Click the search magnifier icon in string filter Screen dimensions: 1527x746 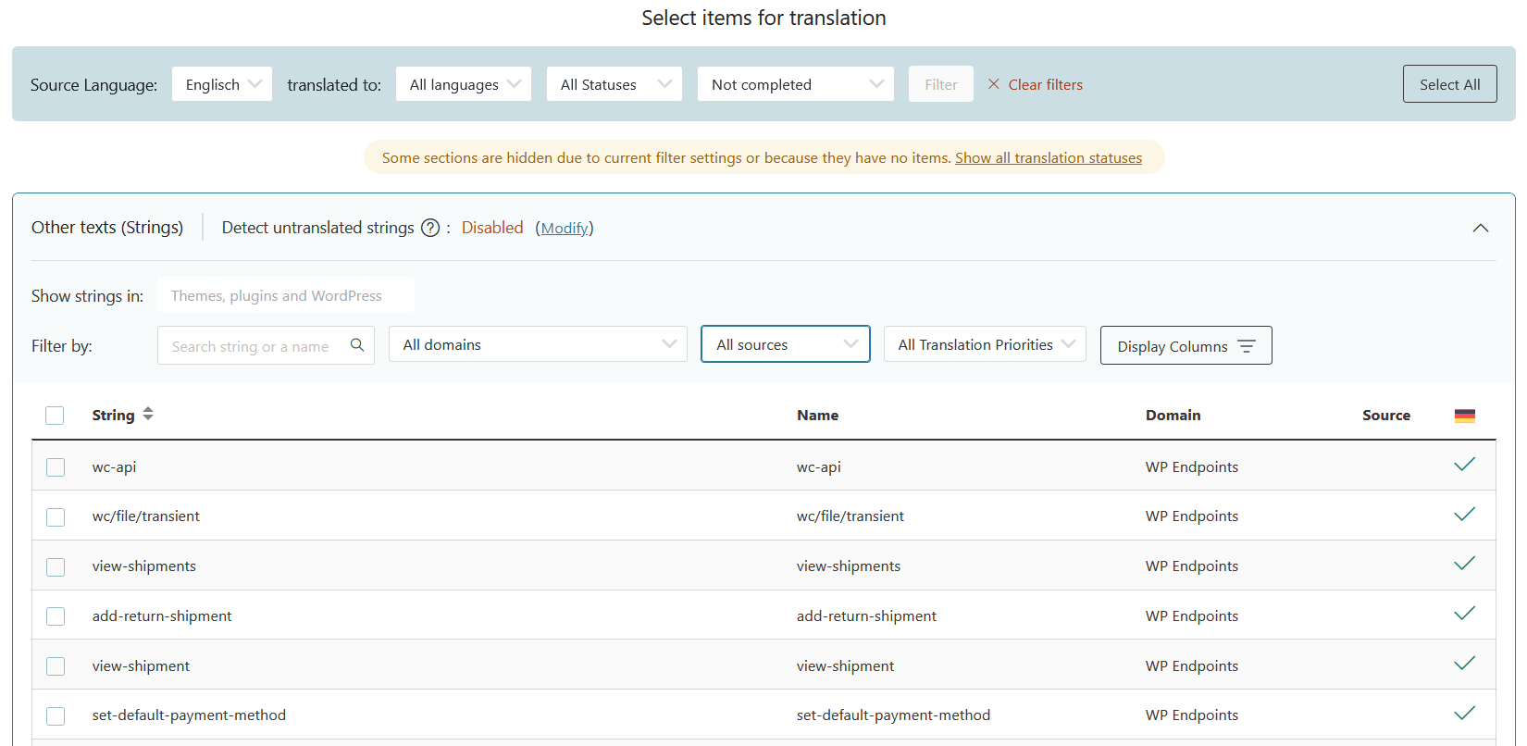tap(357, 345)
